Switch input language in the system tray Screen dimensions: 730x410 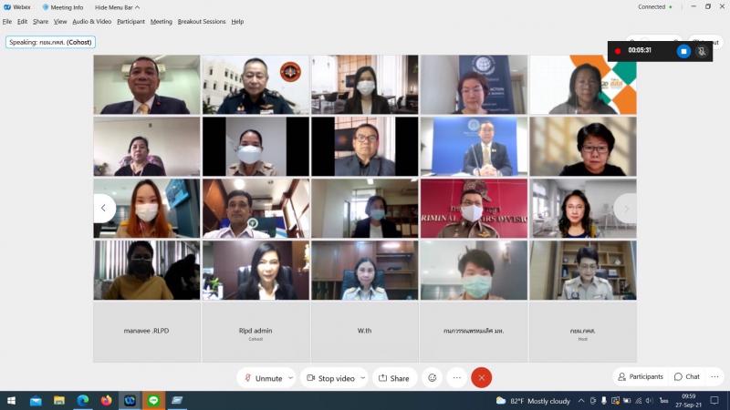[x=664, y=401]
